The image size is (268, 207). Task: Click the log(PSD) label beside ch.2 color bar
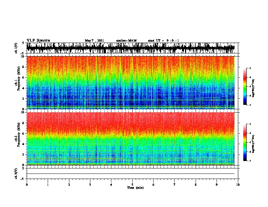click(x=253, y=144)
